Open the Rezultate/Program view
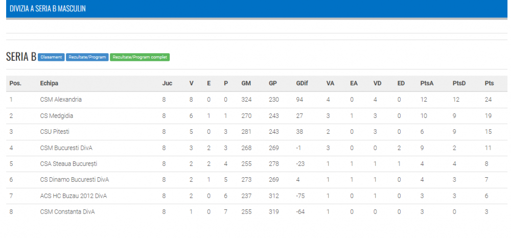 point(87,57)
